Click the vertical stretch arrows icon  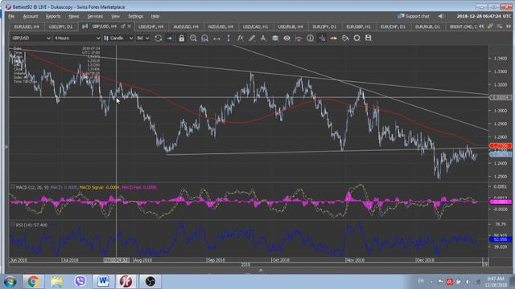click(229, 38)
